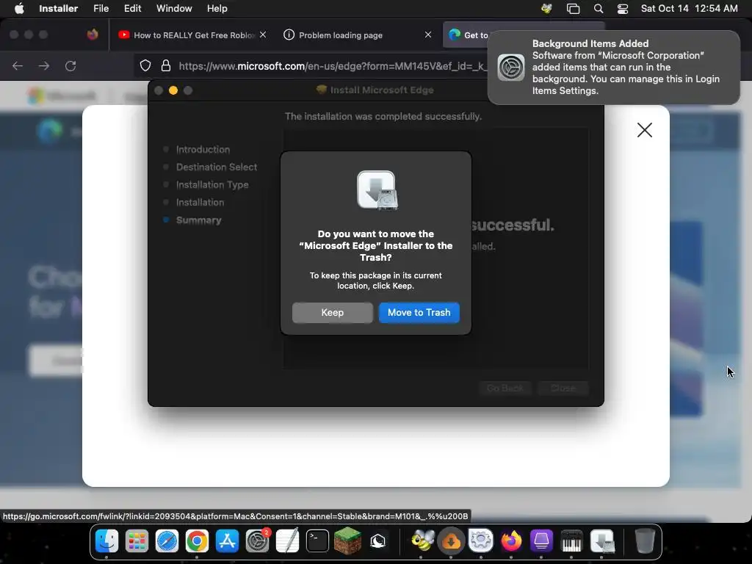The height and width of the screenshot is (564, 752).
Task: Open Terminal from the Dock
Action: pyautogui.click(x=317, y=541)
